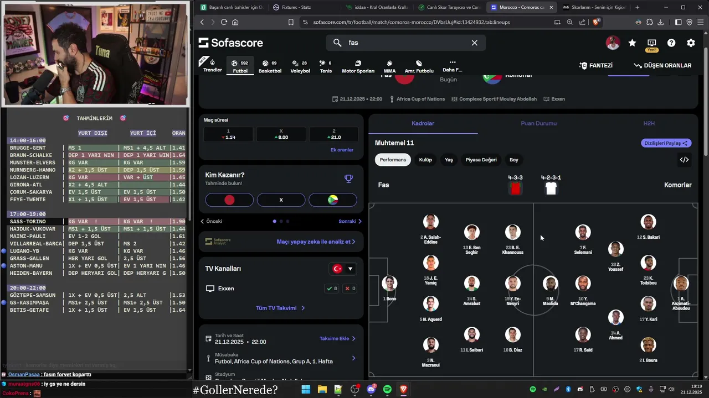This screenshot has width=709, height=398.
Task: Open Brave Shields icon
Action: tap(596, 22)
